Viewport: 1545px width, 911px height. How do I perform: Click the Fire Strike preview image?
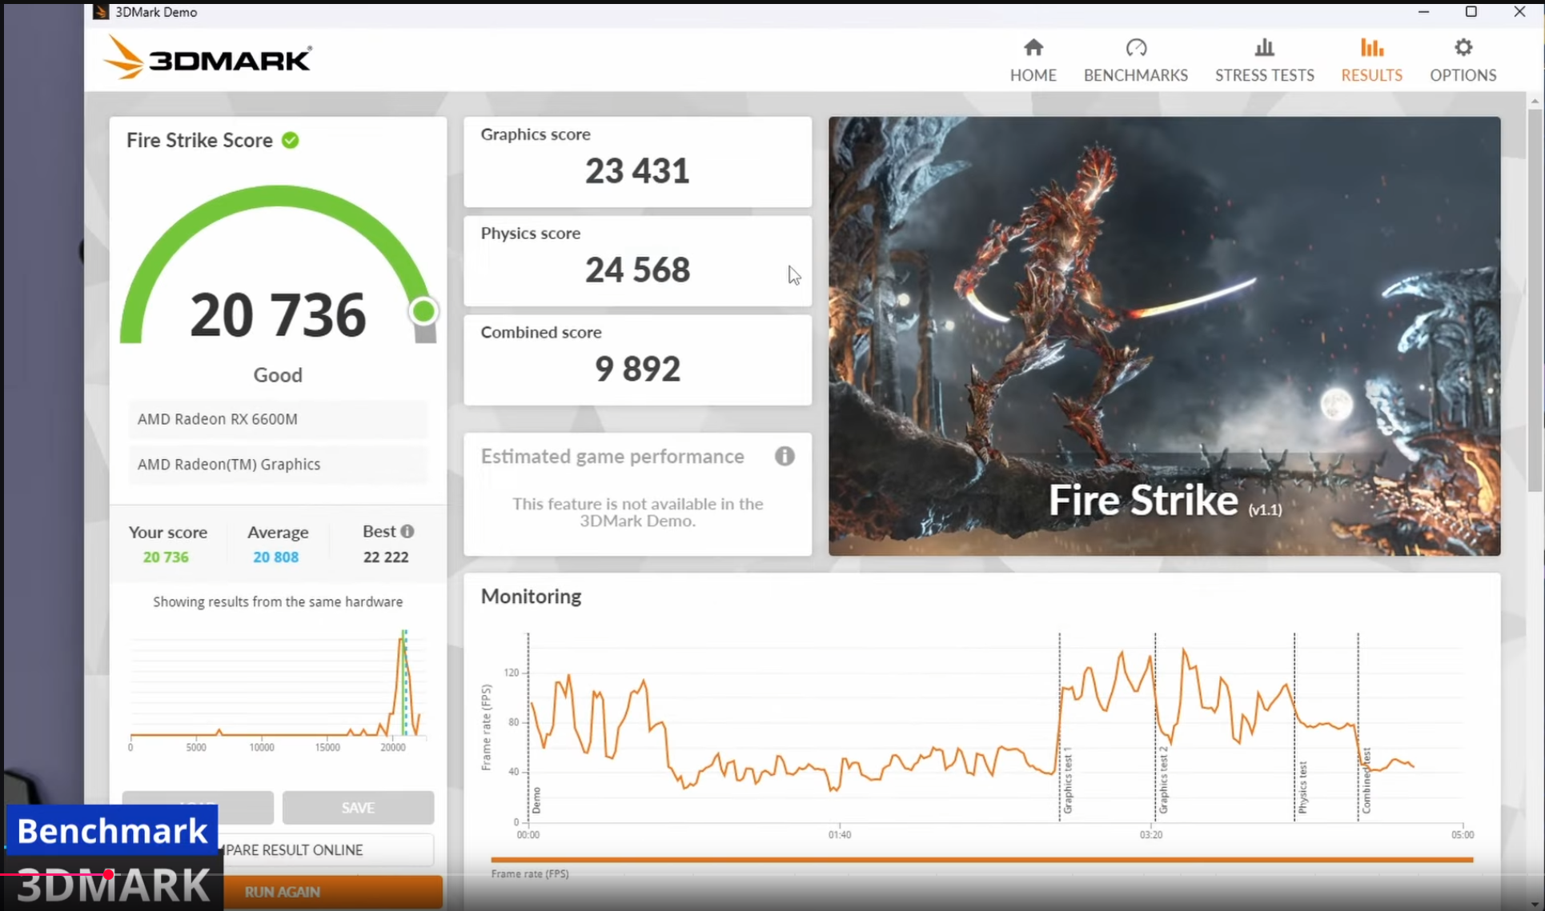click(x=1164, y=336)
